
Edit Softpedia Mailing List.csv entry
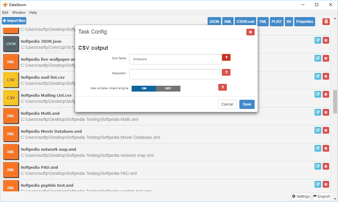click(318, 94)
